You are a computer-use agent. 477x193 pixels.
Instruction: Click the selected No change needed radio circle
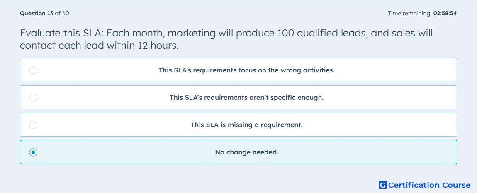point(33,152)
